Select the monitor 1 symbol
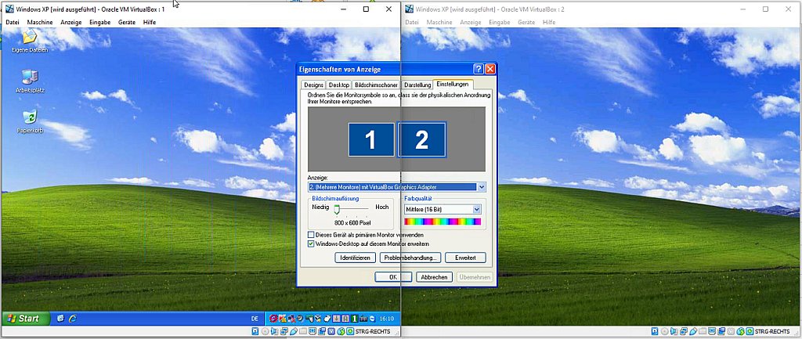 [x=370, y=139]
